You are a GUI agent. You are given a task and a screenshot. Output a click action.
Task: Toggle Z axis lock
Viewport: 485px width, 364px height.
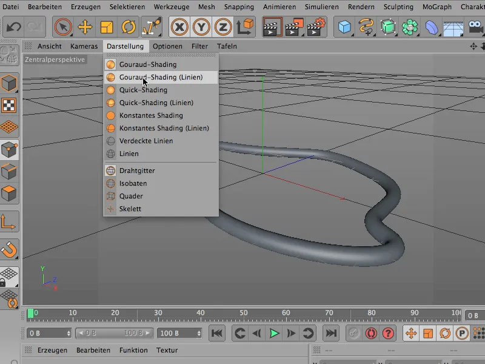pos(223,27)
